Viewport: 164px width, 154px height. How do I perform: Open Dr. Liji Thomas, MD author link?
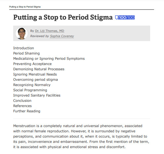click(49, 31)
